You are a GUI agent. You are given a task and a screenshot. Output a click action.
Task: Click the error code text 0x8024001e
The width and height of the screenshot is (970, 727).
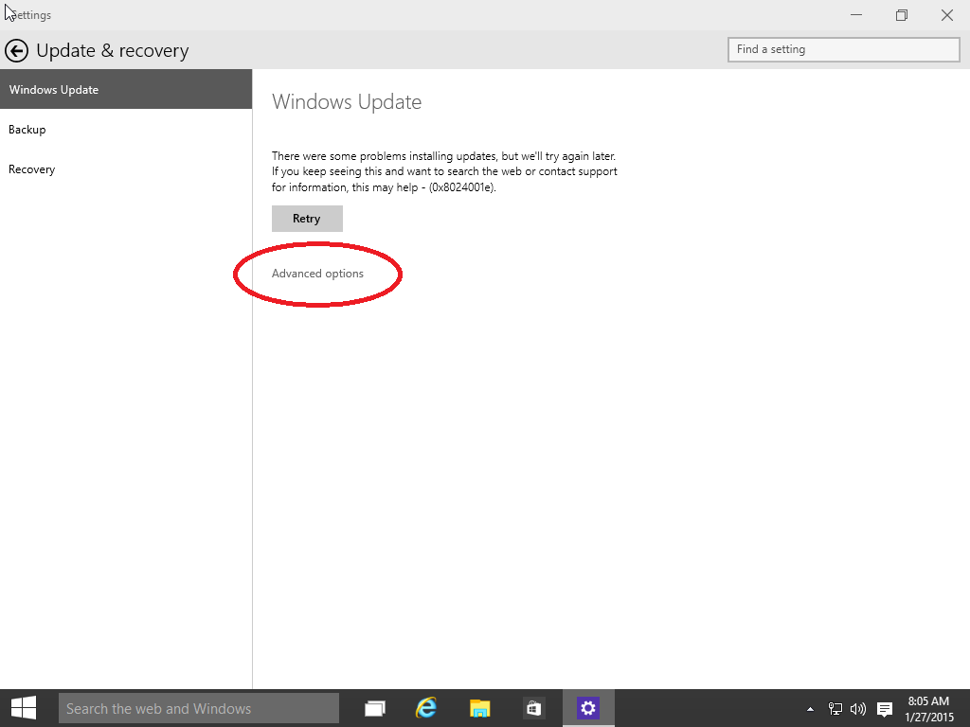coord(461,187)
